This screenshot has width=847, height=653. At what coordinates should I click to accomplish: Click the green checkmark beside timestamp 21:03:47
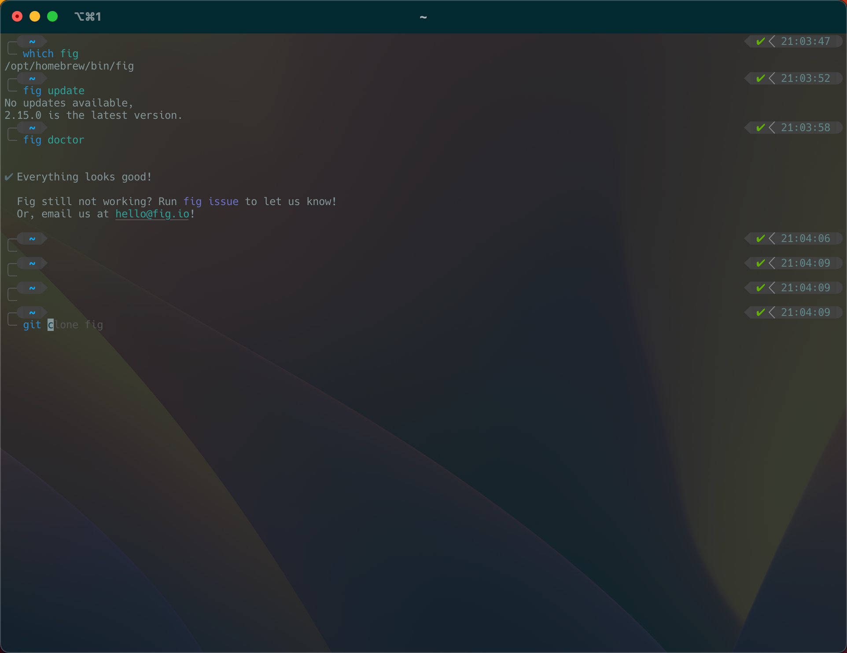(761, 41)
